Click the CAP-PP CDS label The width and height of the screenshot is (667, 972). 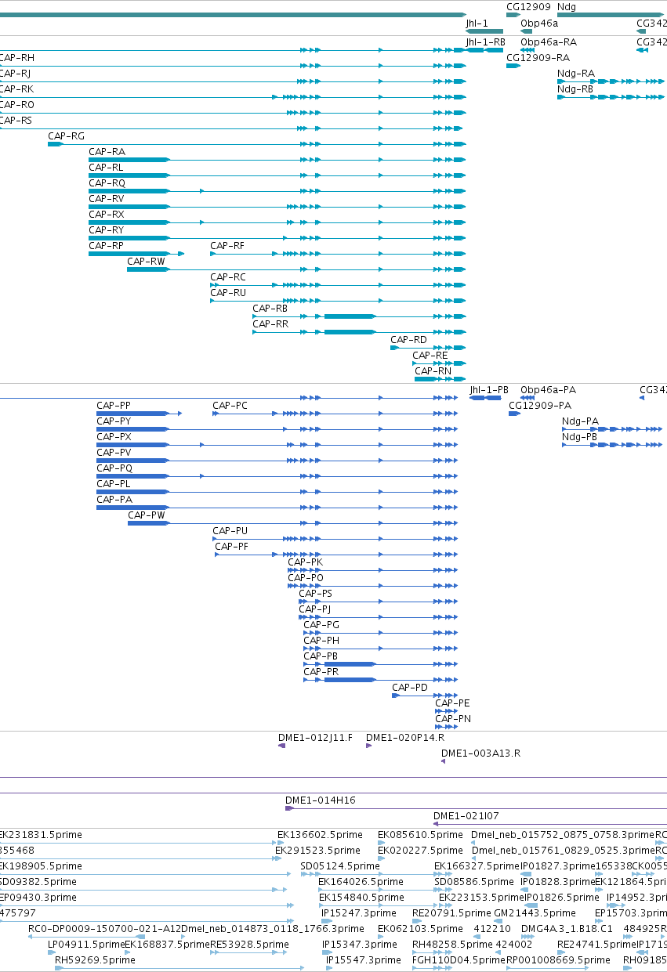pyautogui.click(x=114, y=406)
